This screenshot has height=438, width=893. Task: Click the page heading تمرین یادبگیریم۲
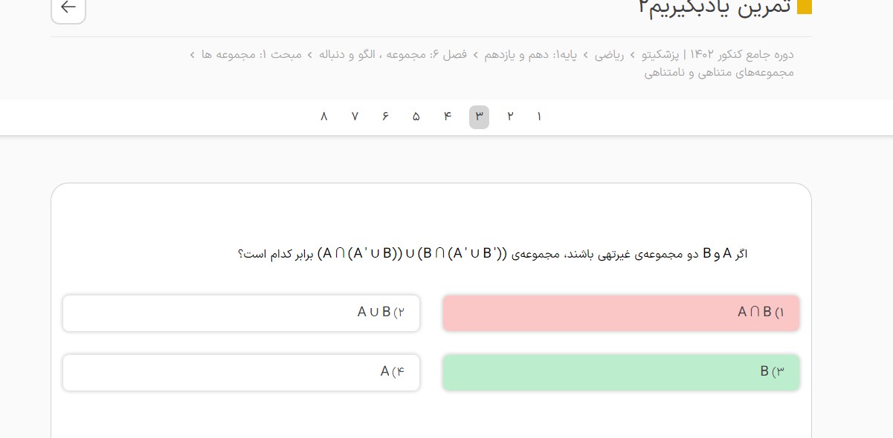click(714, 7)
